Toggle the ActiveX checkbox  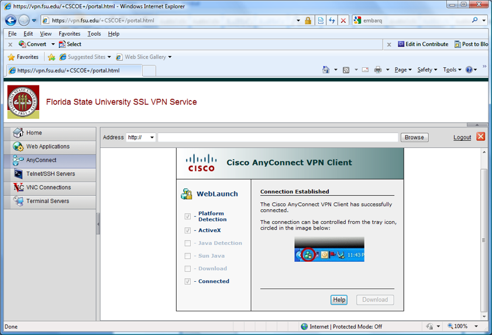(x=188, y=230)
